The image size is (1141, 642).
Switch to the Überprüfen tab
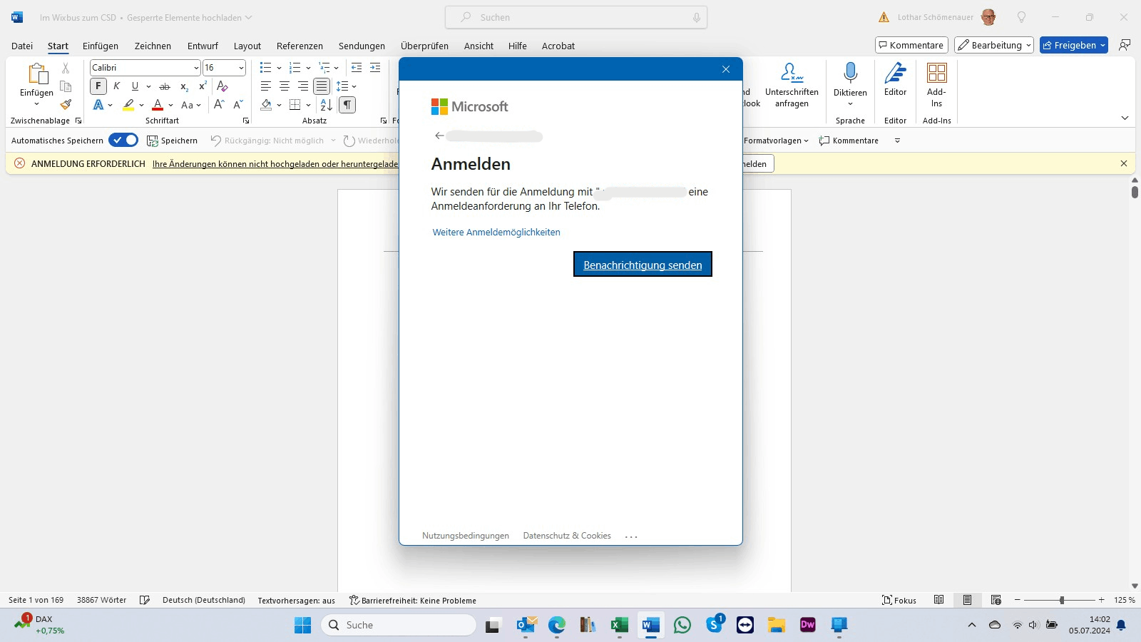(424, 46)
